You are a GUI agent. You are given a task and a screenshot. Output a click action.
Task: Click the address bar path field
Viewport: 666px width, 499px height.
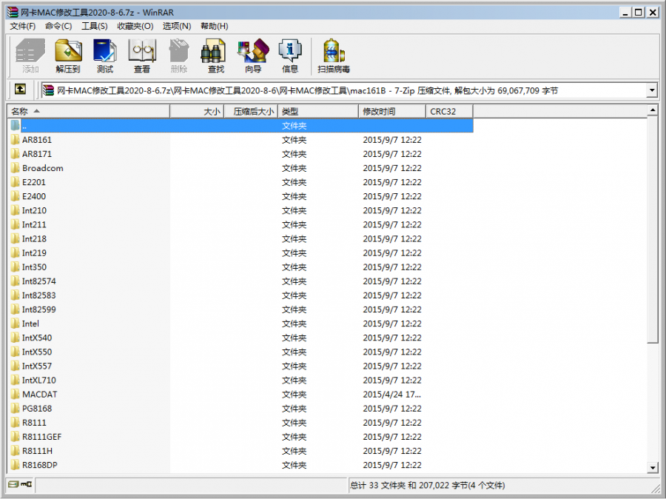(x=344, y=90)
